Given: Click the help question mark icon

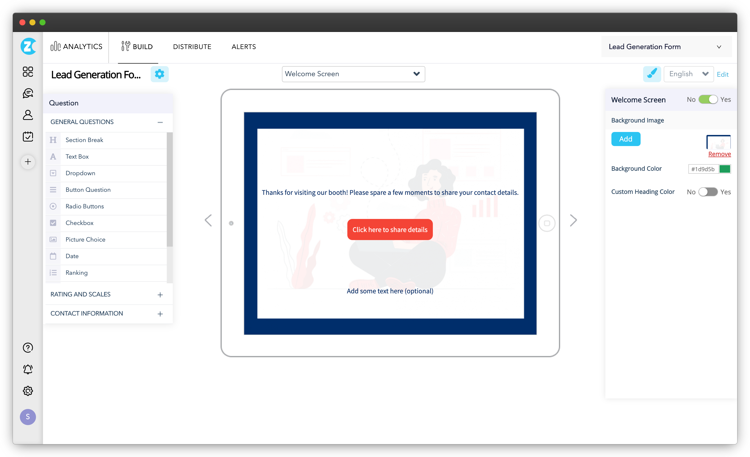Looking at the screenshot, I should pos(28,347).
